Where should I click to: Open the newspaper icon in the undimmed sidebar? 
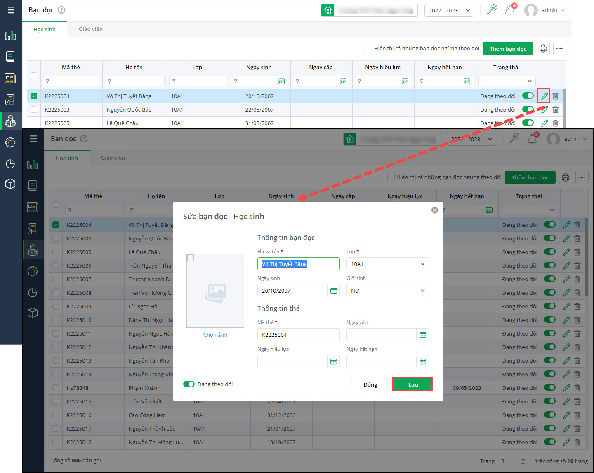pyautogui.click(x=10, y=78)
